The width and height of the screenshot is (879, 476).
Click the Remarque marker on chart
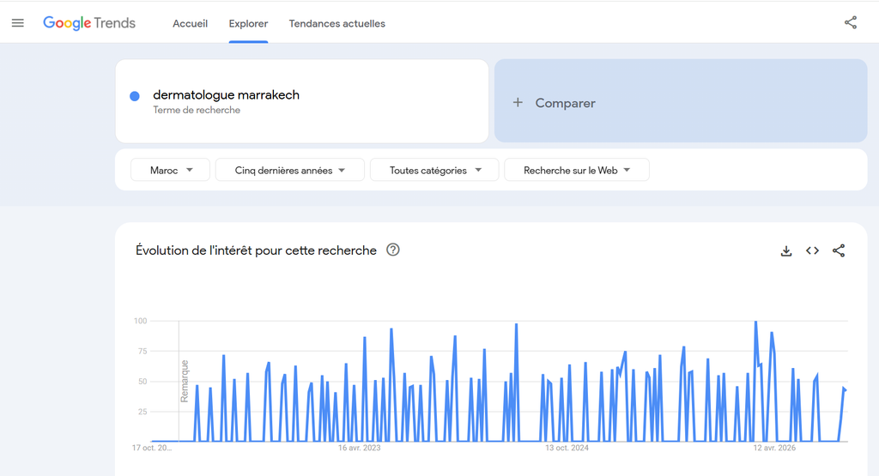pyautogui.click(x=184, y=382)
